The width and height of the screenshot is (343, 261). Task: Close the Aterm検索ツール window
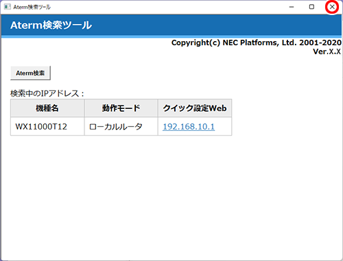(332, 7)
